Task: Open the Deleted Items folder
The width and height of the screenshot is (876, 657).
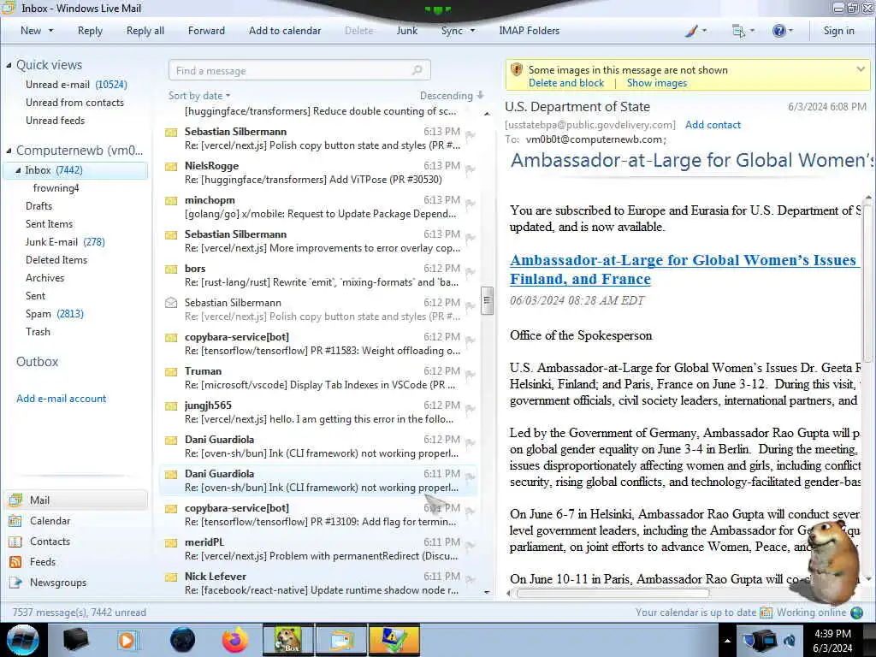Action: (x=56, y=260)
